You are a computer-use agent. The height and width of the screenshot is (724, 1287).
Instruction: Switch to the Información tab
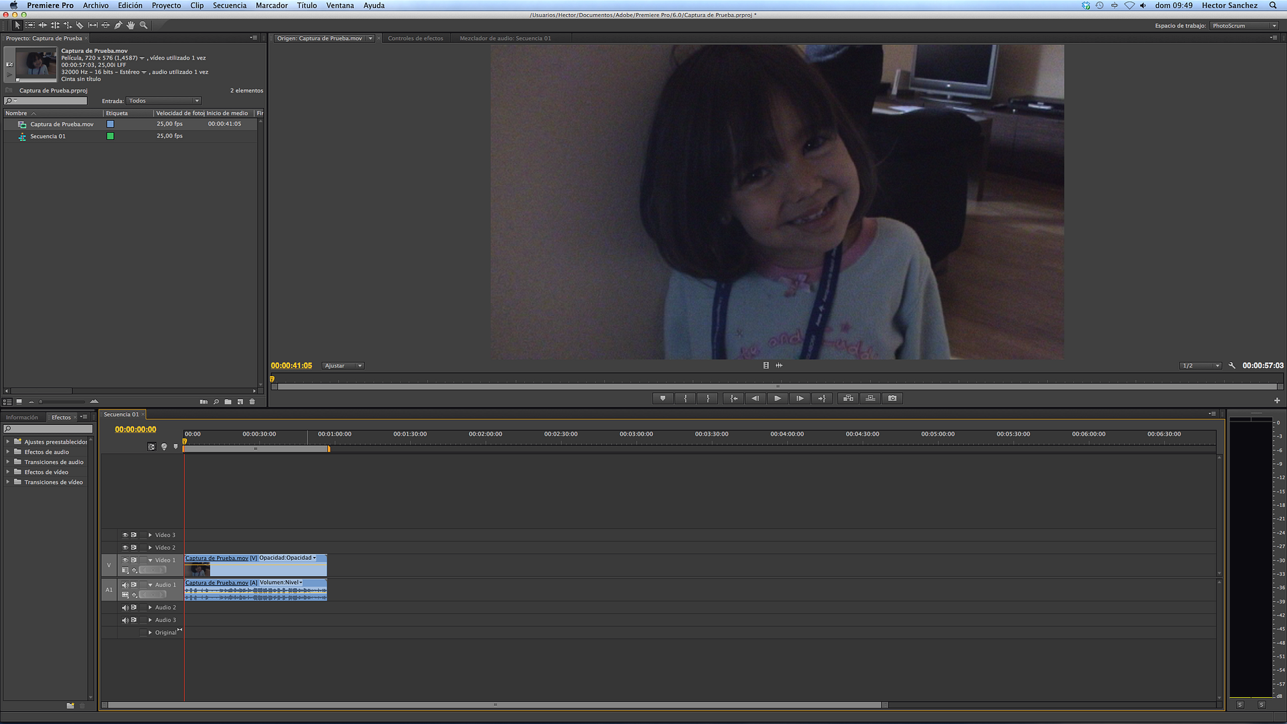pos(22,418)
